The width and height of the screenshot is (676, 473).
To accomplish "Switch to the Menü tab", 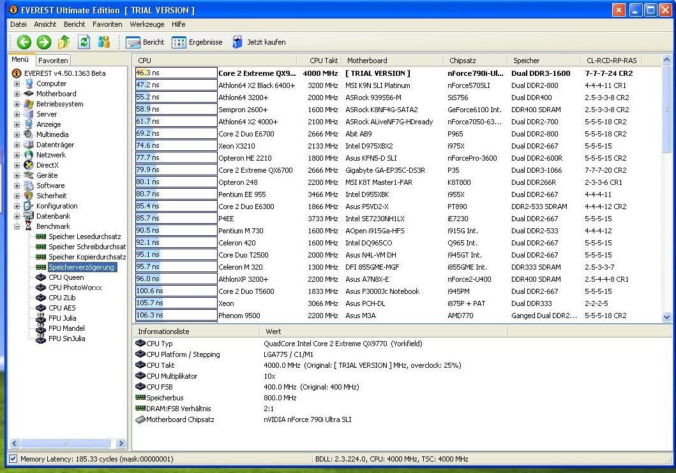I will [20, 59].
